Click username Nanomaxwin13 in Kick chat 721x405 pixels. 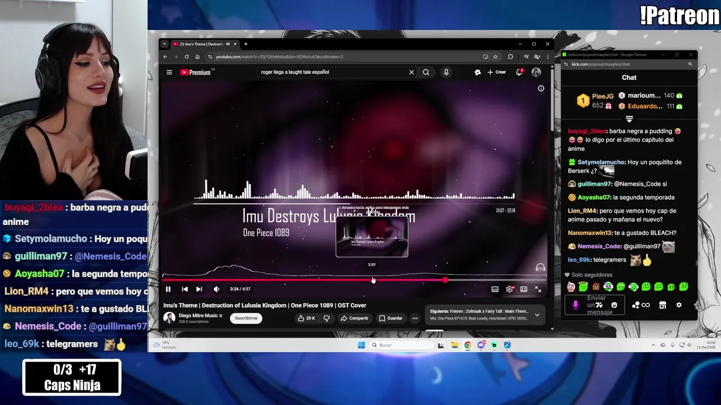tap(590, 233)
